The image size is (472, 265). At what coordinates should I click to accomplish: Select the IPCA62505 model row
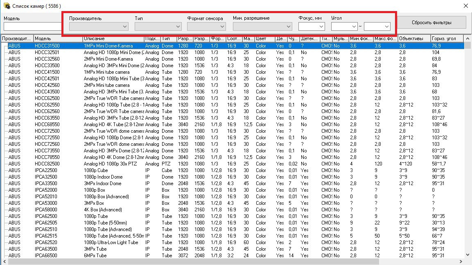pyautogui.click(x=235, y=222)
